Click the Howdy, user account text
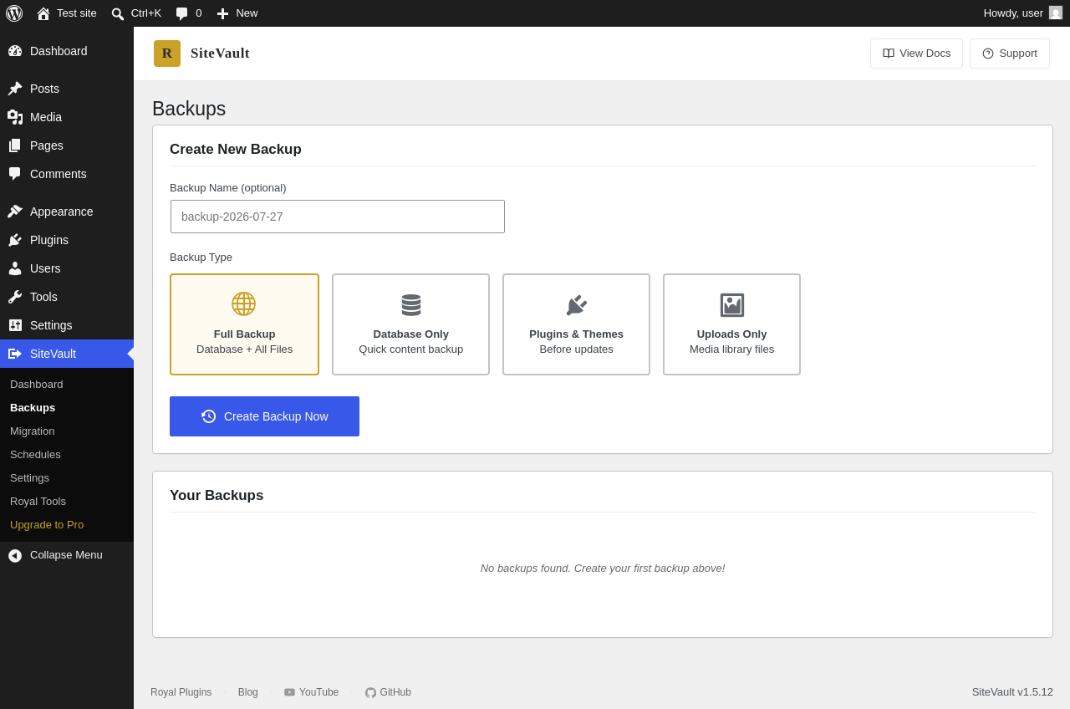 click(x=1013, y=13)
